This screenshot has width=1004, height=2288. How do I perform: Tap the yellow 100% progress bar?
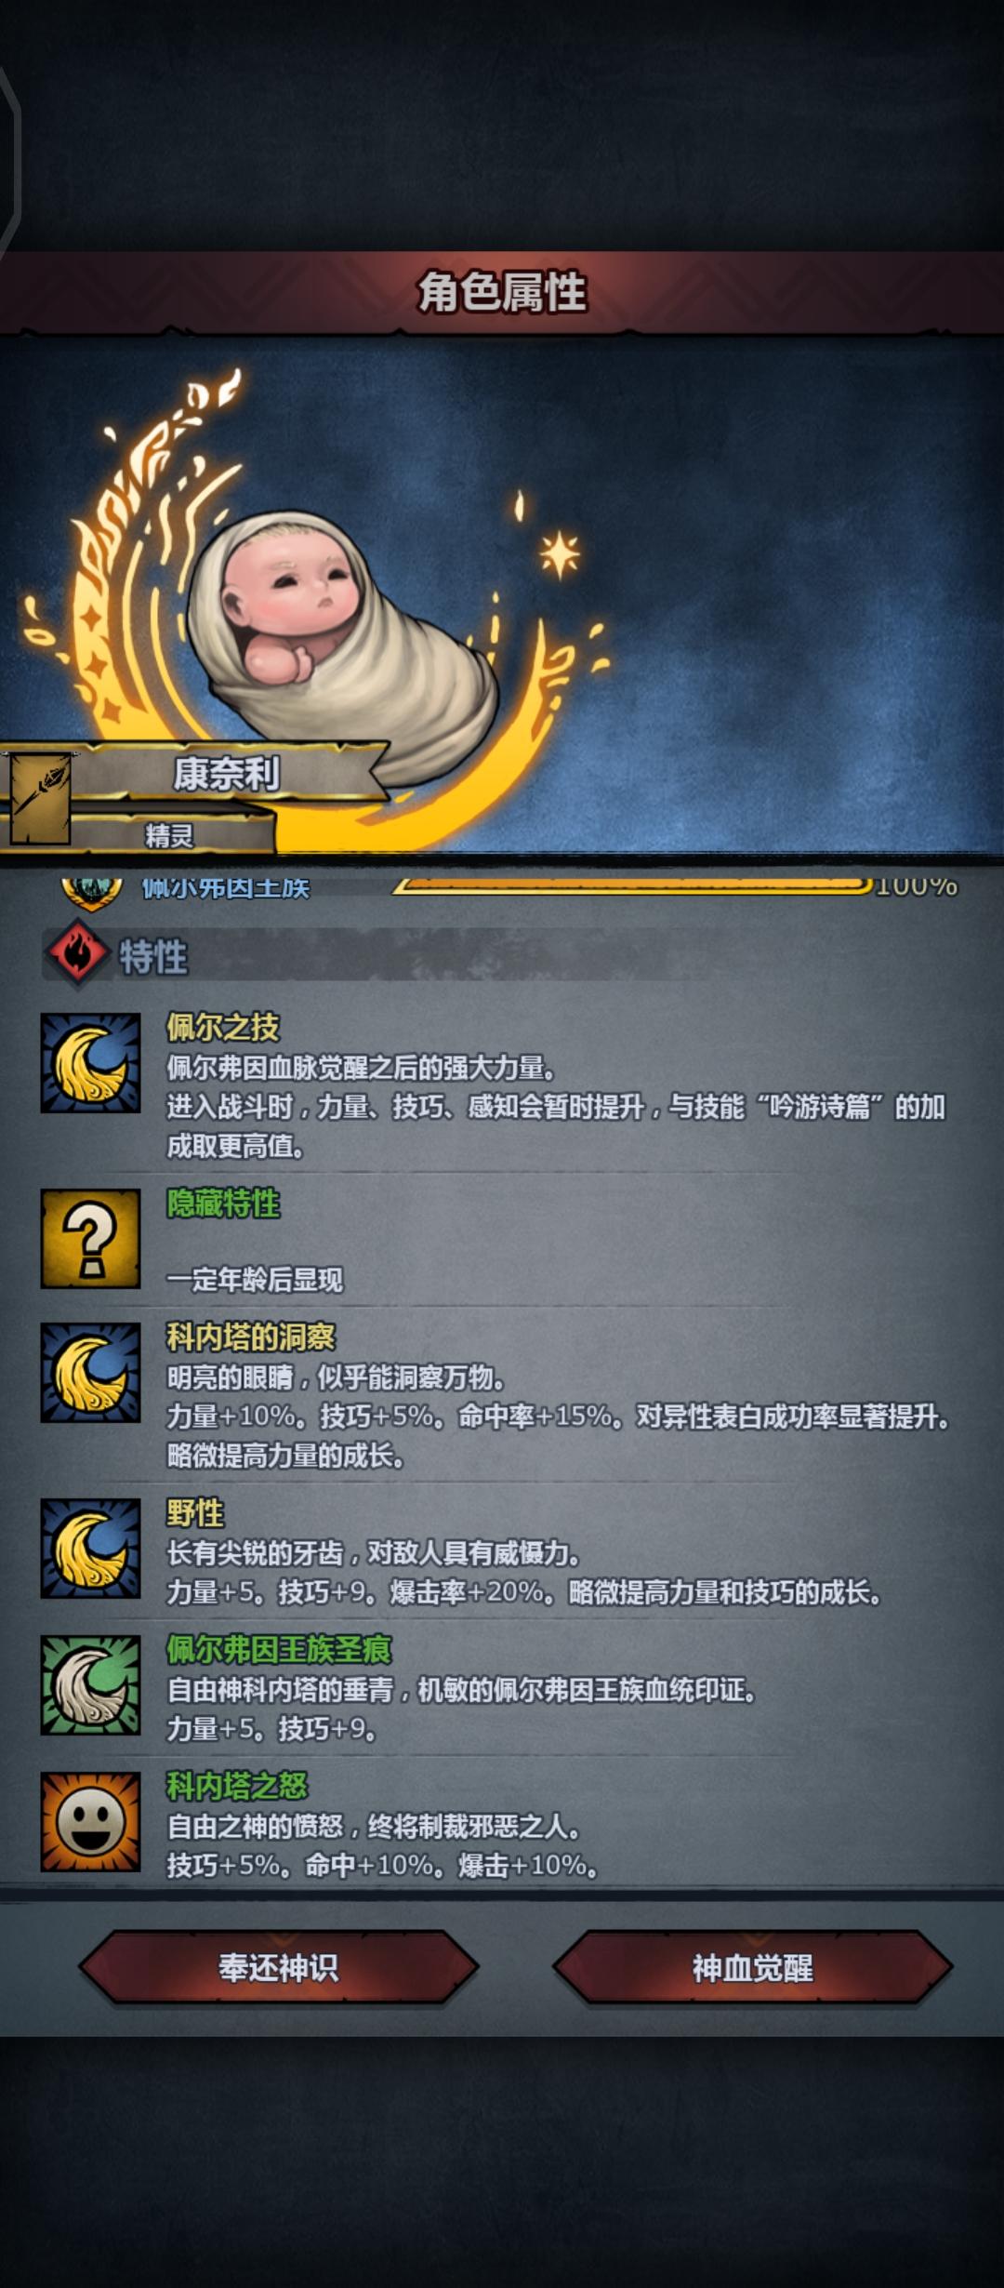click(632, 885)
